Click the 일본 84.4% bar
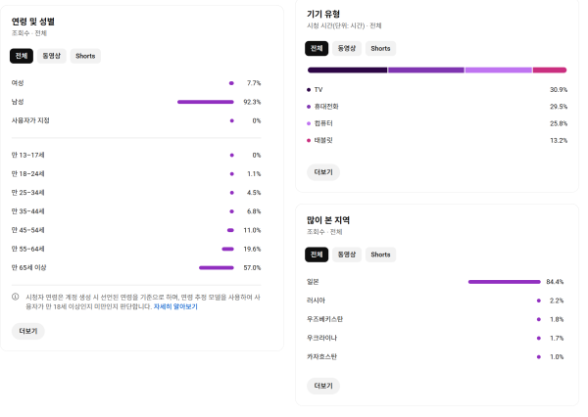 pyautogui.click(x=505, y=282)
